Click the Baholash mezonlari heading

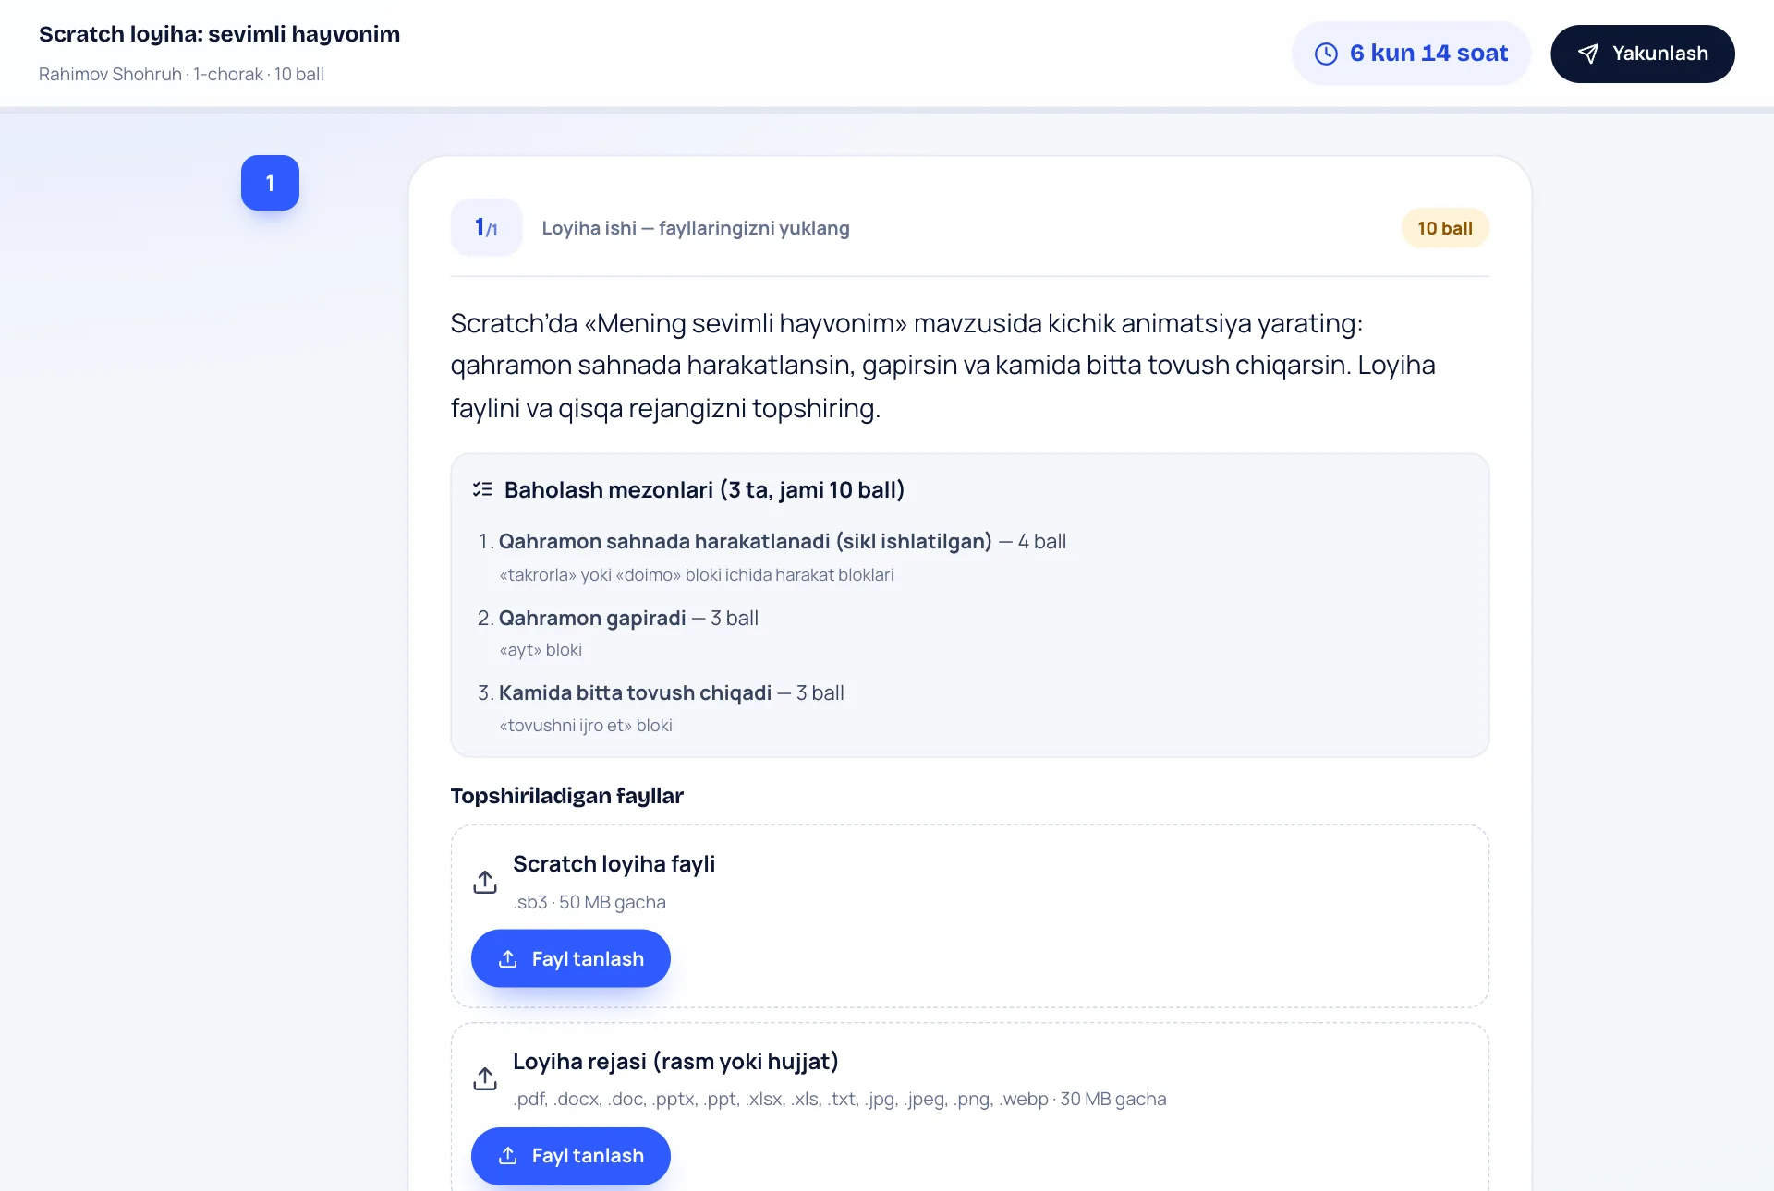click(704, 489)
